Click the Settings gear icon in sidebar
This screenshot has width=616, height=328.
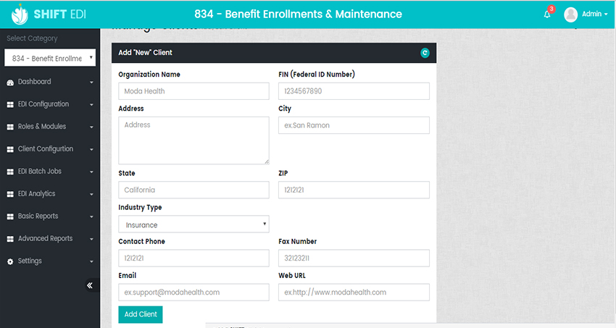click(10, 261)
